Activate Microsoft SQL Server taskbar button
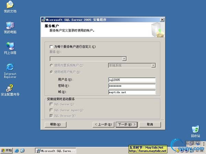Viewport: 206px width, 154px height. click(x=55, y=151)
